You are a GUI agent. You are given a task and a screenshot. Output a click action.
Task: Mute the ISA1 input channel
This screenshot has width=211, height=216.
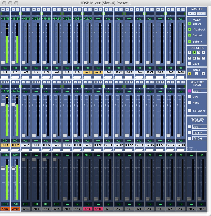[107, 9]
